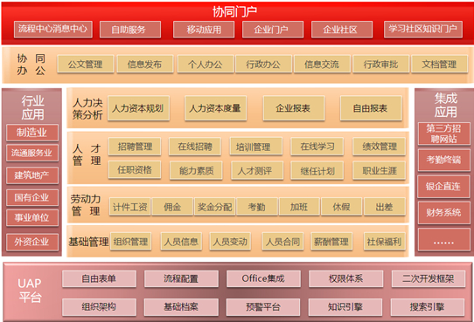Choose the 继任计划 box
Image resolution: width=474 pixels, height=322 pixels.
[x=317, y=171]
